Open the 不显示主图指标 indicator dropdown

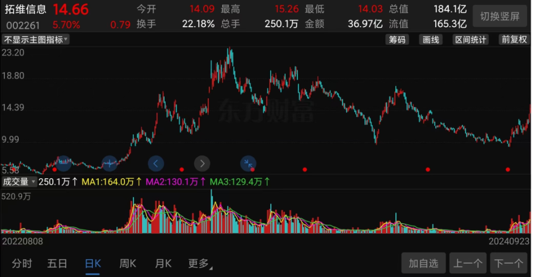pos(36,40)
